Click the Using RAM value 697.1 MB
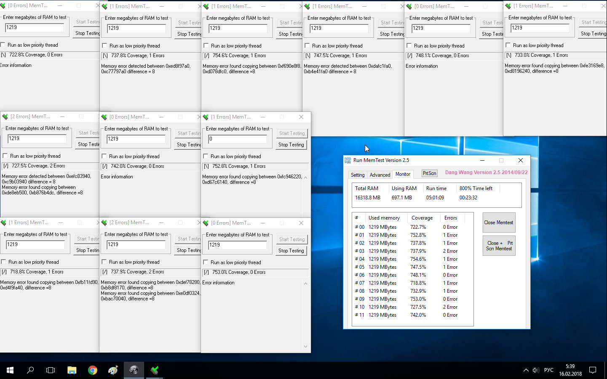The image size is (607, 379). tap(402, 198)
